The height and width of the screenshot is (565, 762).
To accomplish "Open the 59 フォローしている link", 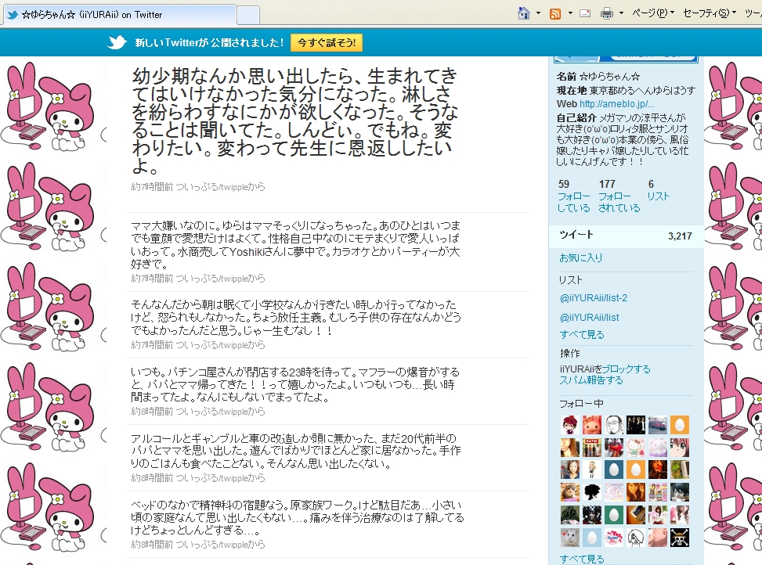I will 573,196.
